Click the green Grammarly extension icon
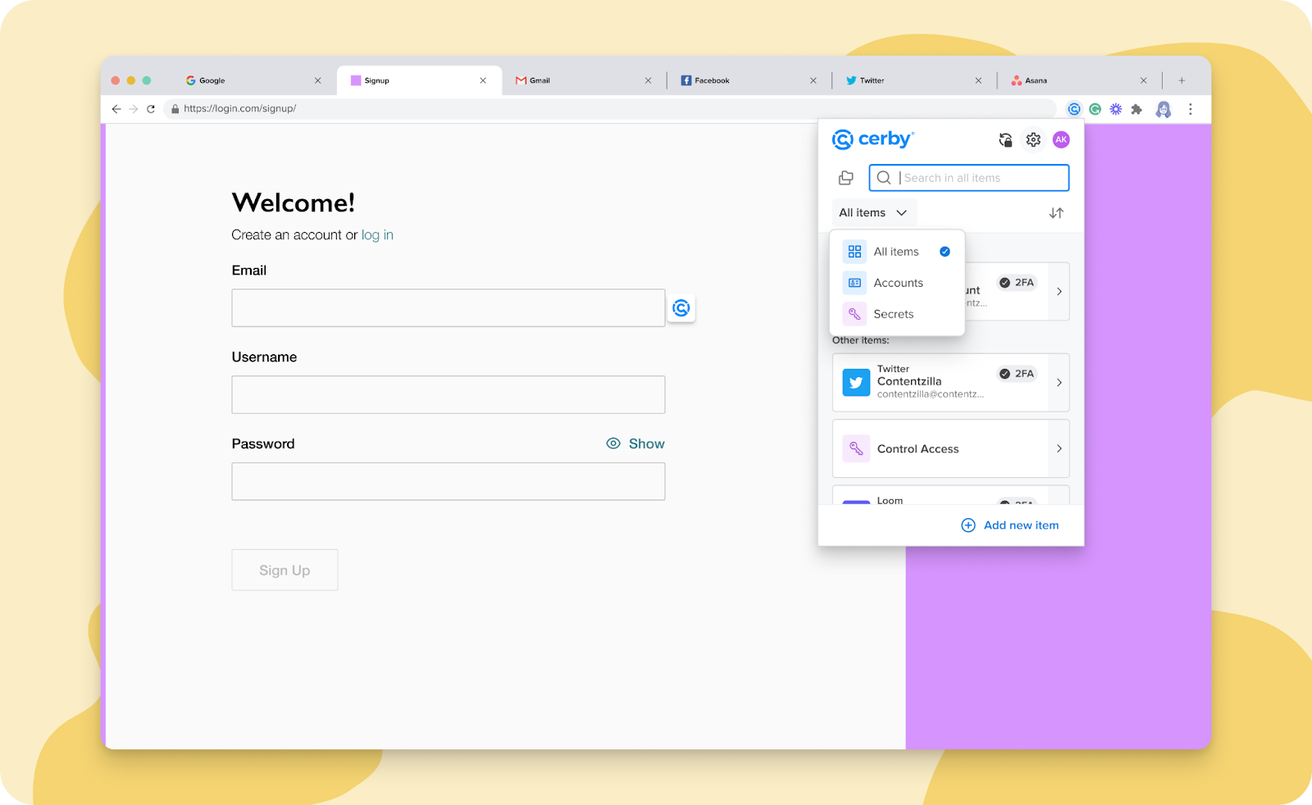This screenshot has height=805, width=1312. 1095,109
